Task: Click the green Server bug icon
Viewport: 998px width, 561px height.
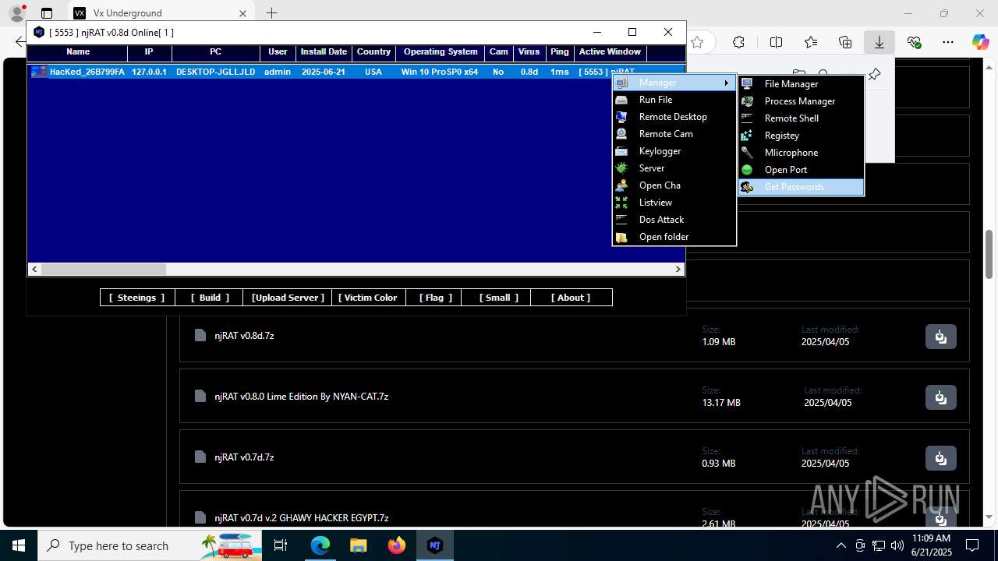Action: (621, 168)
